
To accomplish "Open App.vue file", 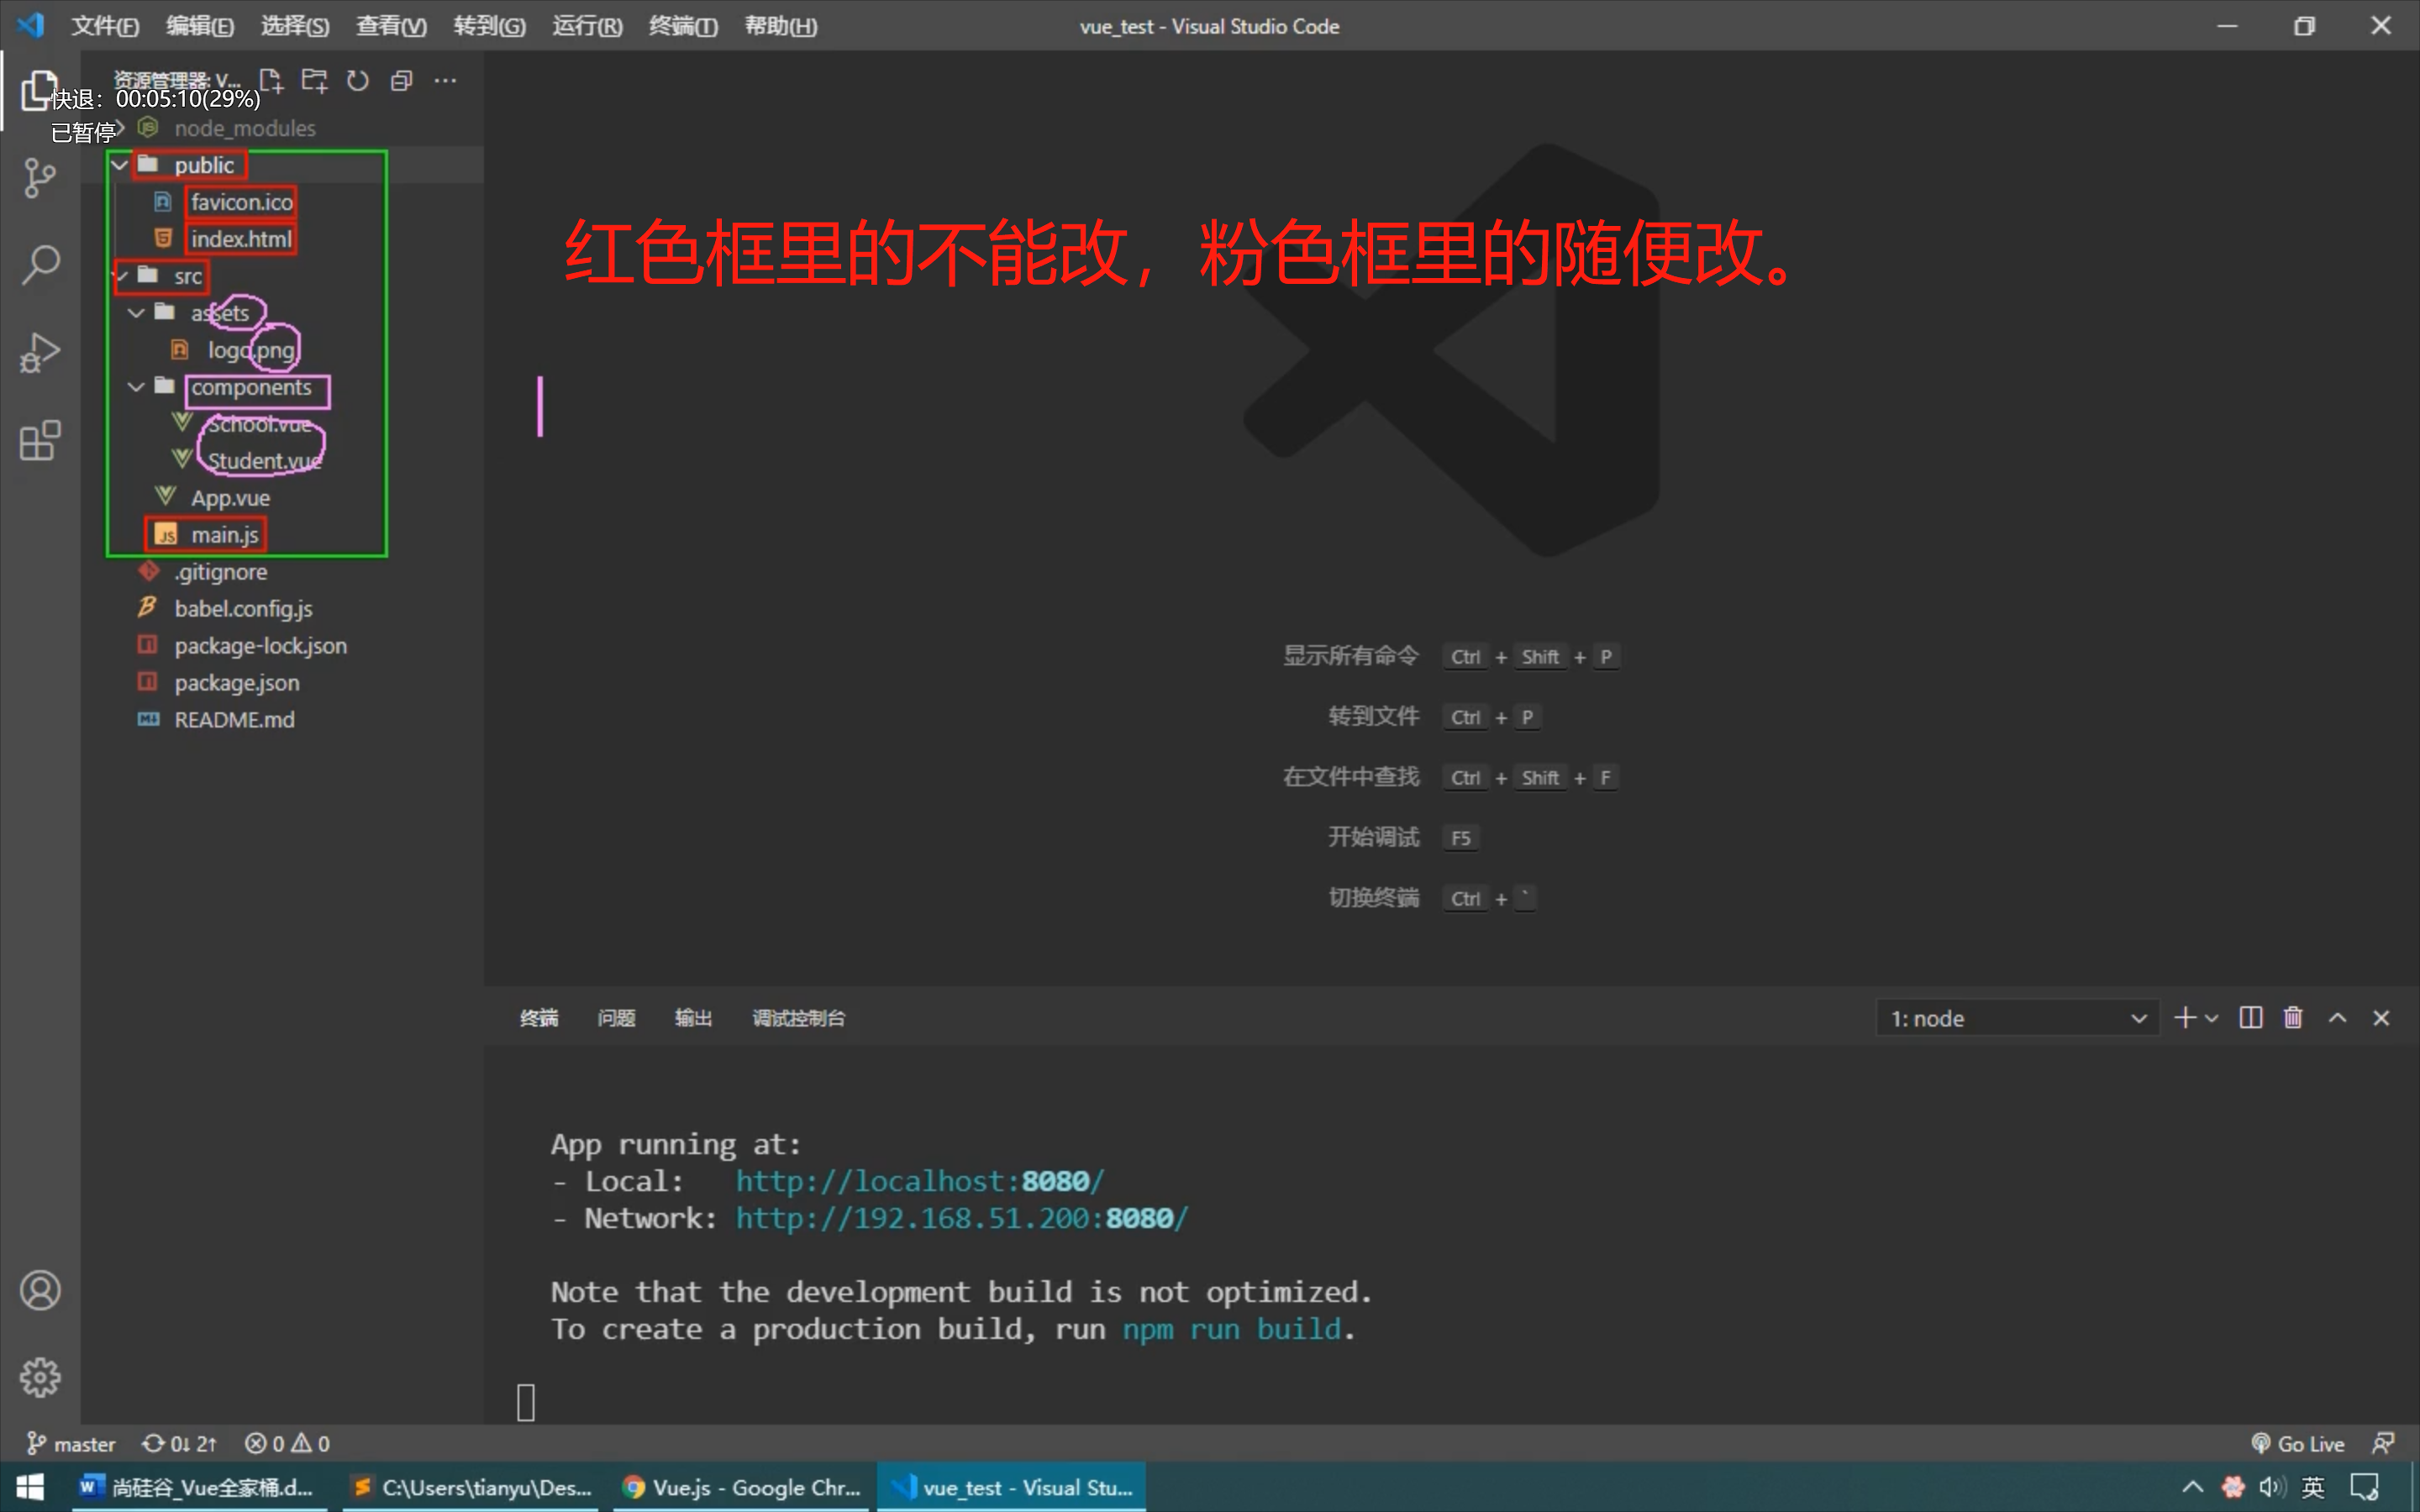I will point(230,498).
